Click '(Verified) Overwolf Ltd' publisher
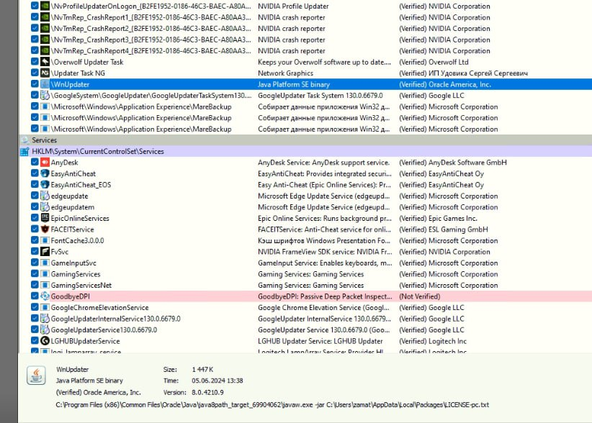Image resolution: width=592 pixels, height=423 pixels. click(x=434, y=62)
